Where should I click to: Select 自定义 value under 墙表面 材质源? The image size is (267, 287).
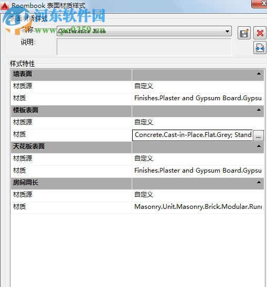(x=144, y=86)
